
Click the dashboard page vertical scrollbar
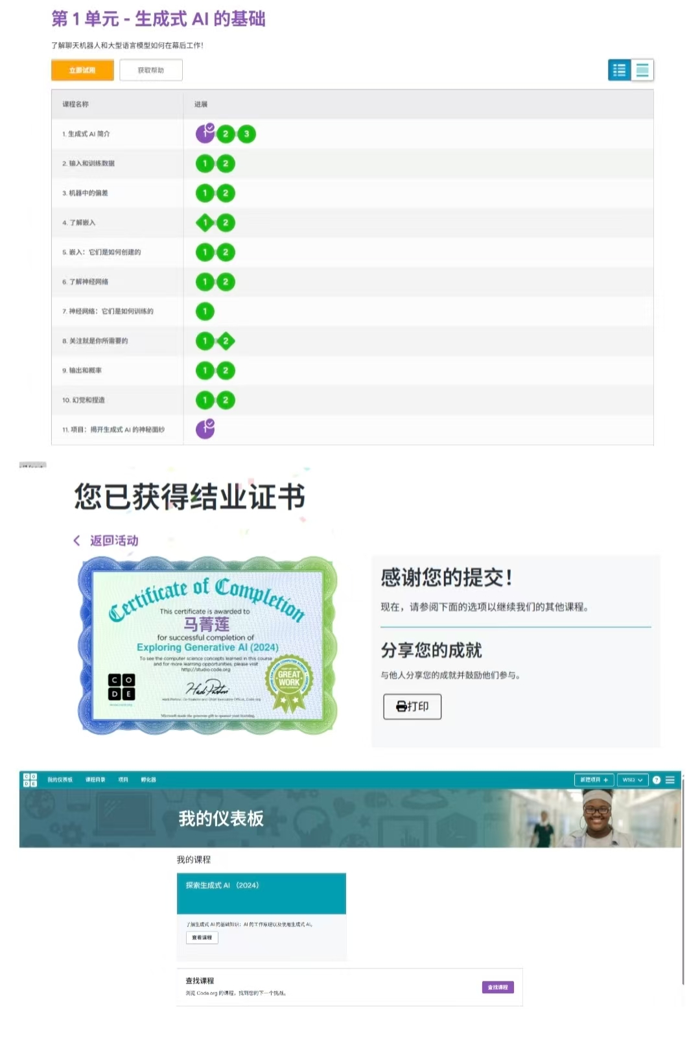point(682,882)
